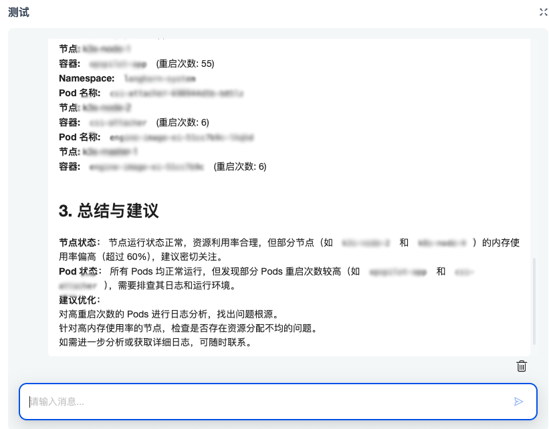Focus the 请输入消息 input box
The height and width of the screenshot is (429, 549).
click(278, 402)
